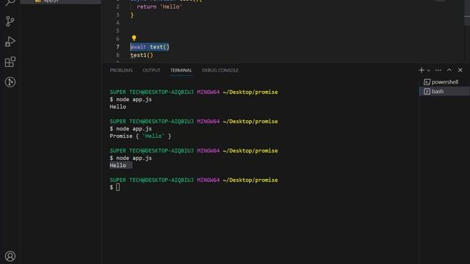Click line number 8 in gutter
Image resolution: width=470 pixels, height=264 pixels.
117,55
